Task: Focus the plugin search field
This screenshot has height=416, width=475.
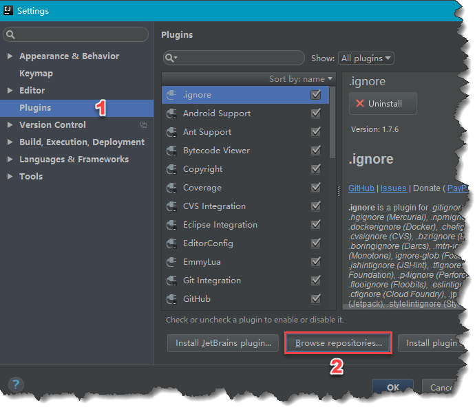Action: [234, 58]
